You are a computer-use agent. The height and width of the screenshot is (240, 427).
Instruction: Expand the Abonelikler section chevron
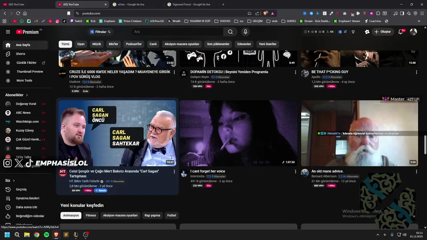[27, 95]
